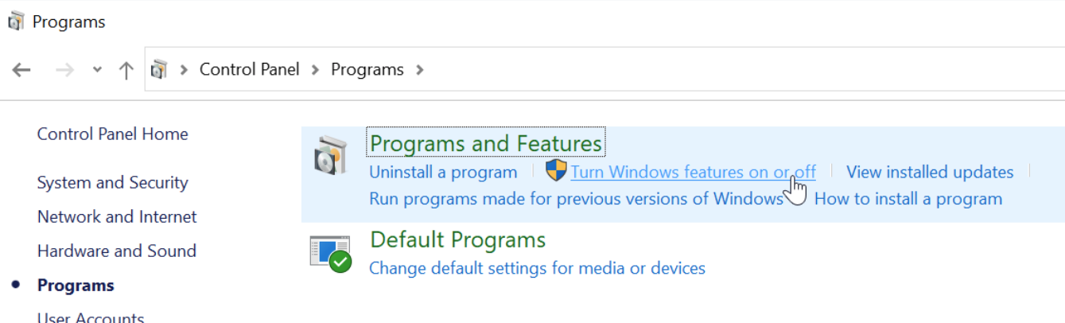Open the recent locations dropdown arrow
This screenshot has height=323, width=1065.
coord(97,70)
